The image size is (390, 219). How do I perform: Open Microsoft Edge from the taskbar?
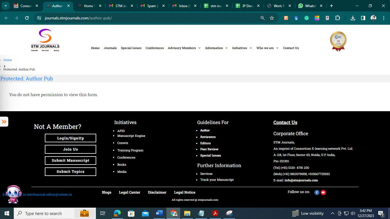(117, 213)
